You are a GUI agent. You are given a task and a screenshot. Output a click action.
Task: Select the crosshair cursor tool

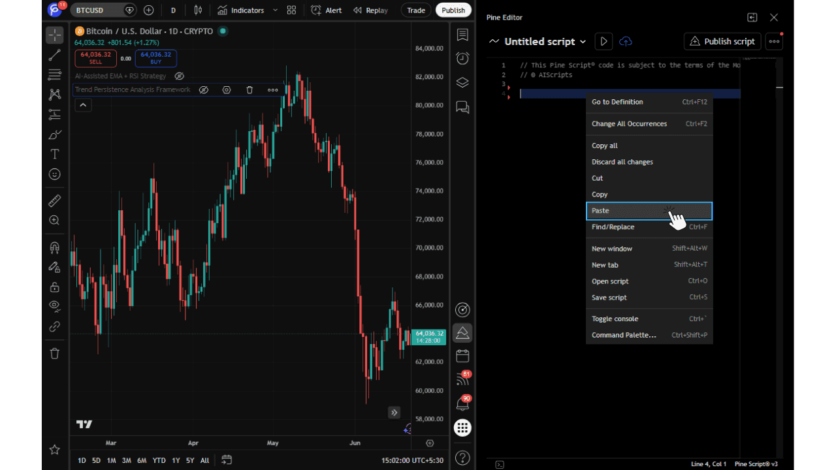tap(55, 35)
